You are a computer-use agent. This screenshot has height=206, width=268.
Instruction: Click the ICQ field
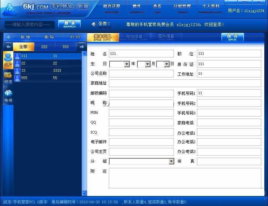pos(141,132)
